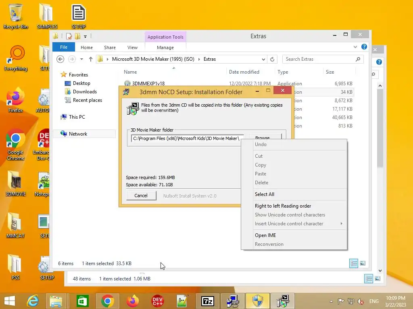Open File Explorer from taskbar
The width and height of the screenshot is (413, 309).
(56, 301)
